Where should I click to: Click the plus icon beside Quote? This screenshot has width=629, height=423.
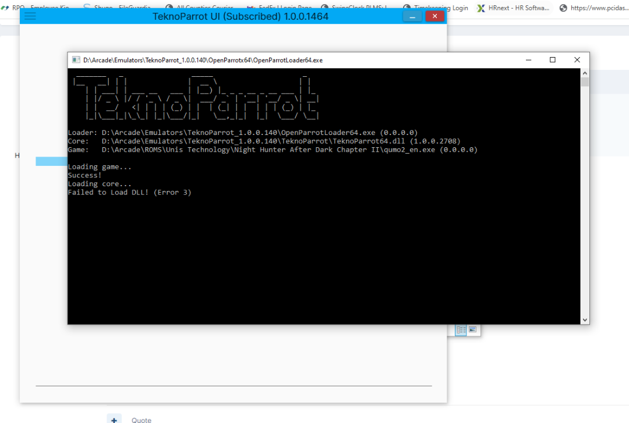coord(114,420)
